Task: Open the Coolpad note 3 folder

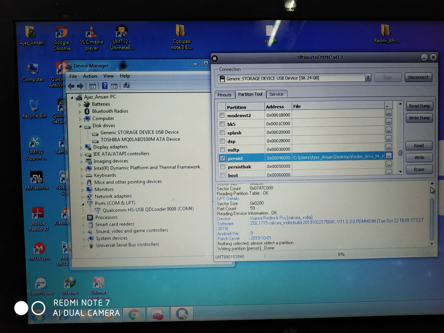Action: pos(181,37)
